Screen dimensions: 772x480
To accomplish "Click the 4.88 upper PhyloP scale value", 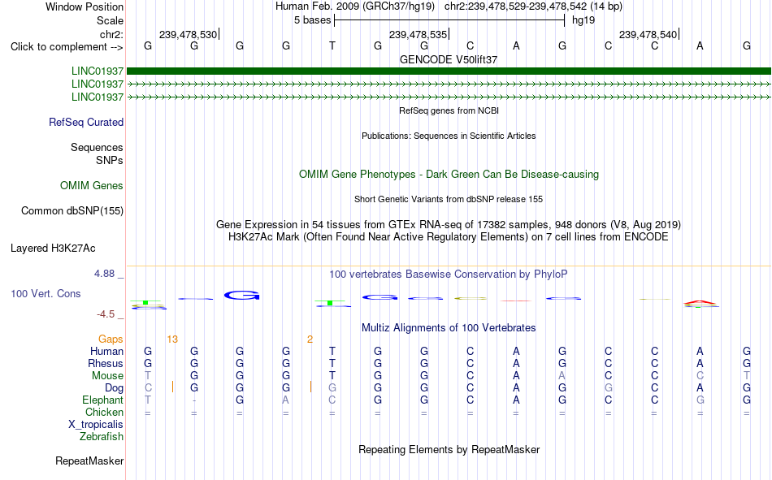I will [x=104, y=274].
